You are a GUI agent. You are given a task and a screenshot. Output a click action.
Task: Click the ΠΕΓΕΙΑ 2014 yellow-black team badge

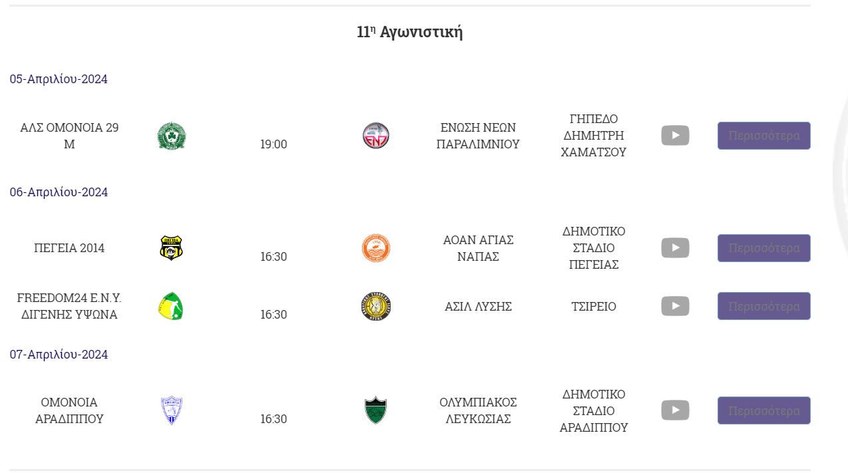(171, 248)
